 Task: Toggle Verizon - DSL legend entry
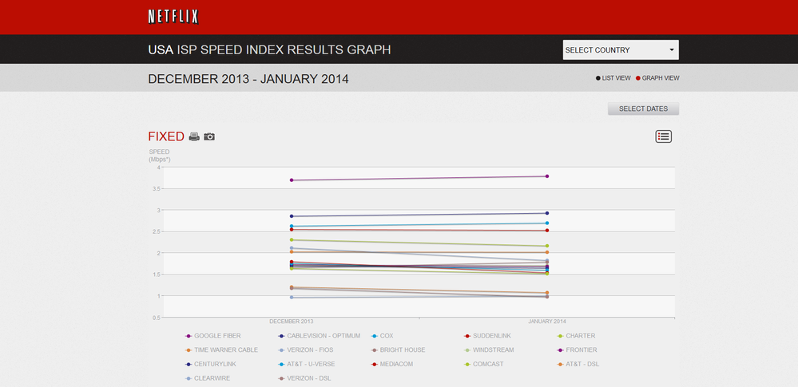point(304,378)
